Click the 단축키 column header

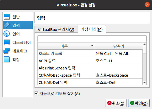click(119, 46)
